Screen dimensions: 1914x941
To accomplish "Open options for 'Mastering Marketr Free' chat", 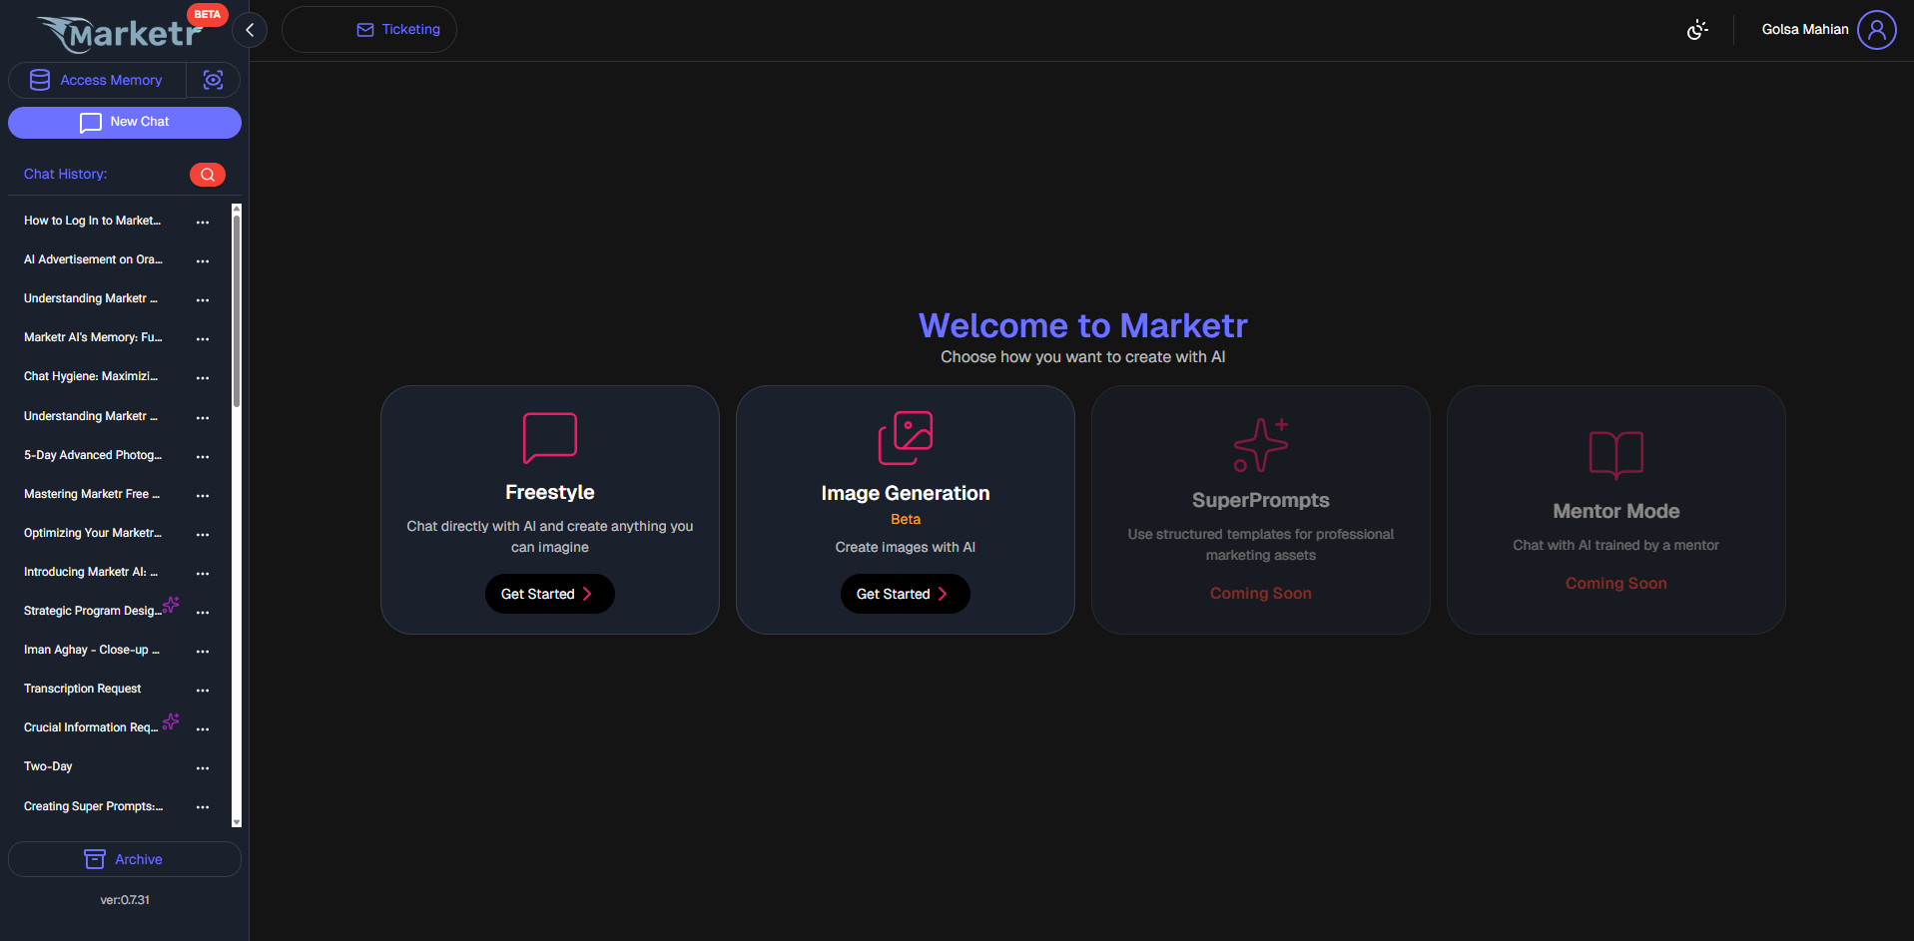I will point(203,495).
